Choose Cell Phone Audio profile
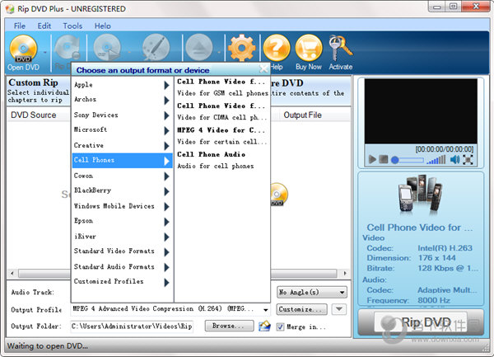494x357 pixels. [x=222, y=160]
